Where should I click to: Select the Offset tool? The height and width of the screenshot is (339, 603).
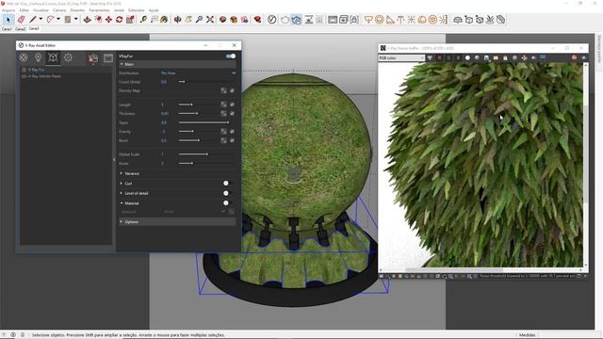coord(98,19)
